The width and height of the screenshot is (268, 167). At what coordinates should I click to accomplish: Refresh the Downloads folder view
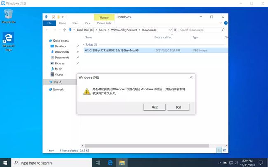click(175, 30)
